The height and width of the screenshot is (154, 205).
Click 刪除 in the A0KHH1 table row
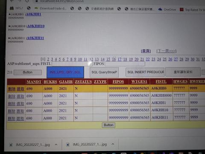point(12,104)
